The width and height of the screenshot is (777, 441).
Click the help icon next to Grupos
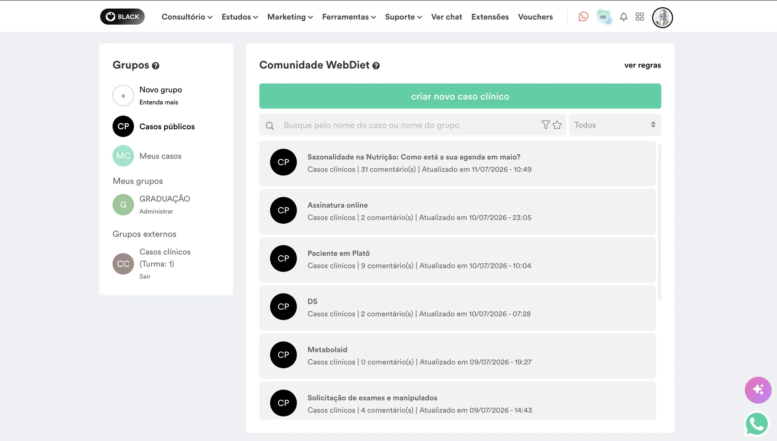point(155,66)
